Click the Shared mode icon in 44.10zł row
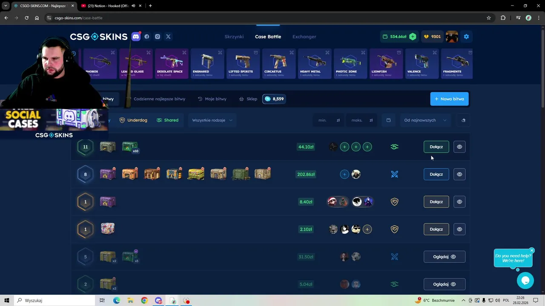This screenshot has height=306, width=545. [394, 147]
